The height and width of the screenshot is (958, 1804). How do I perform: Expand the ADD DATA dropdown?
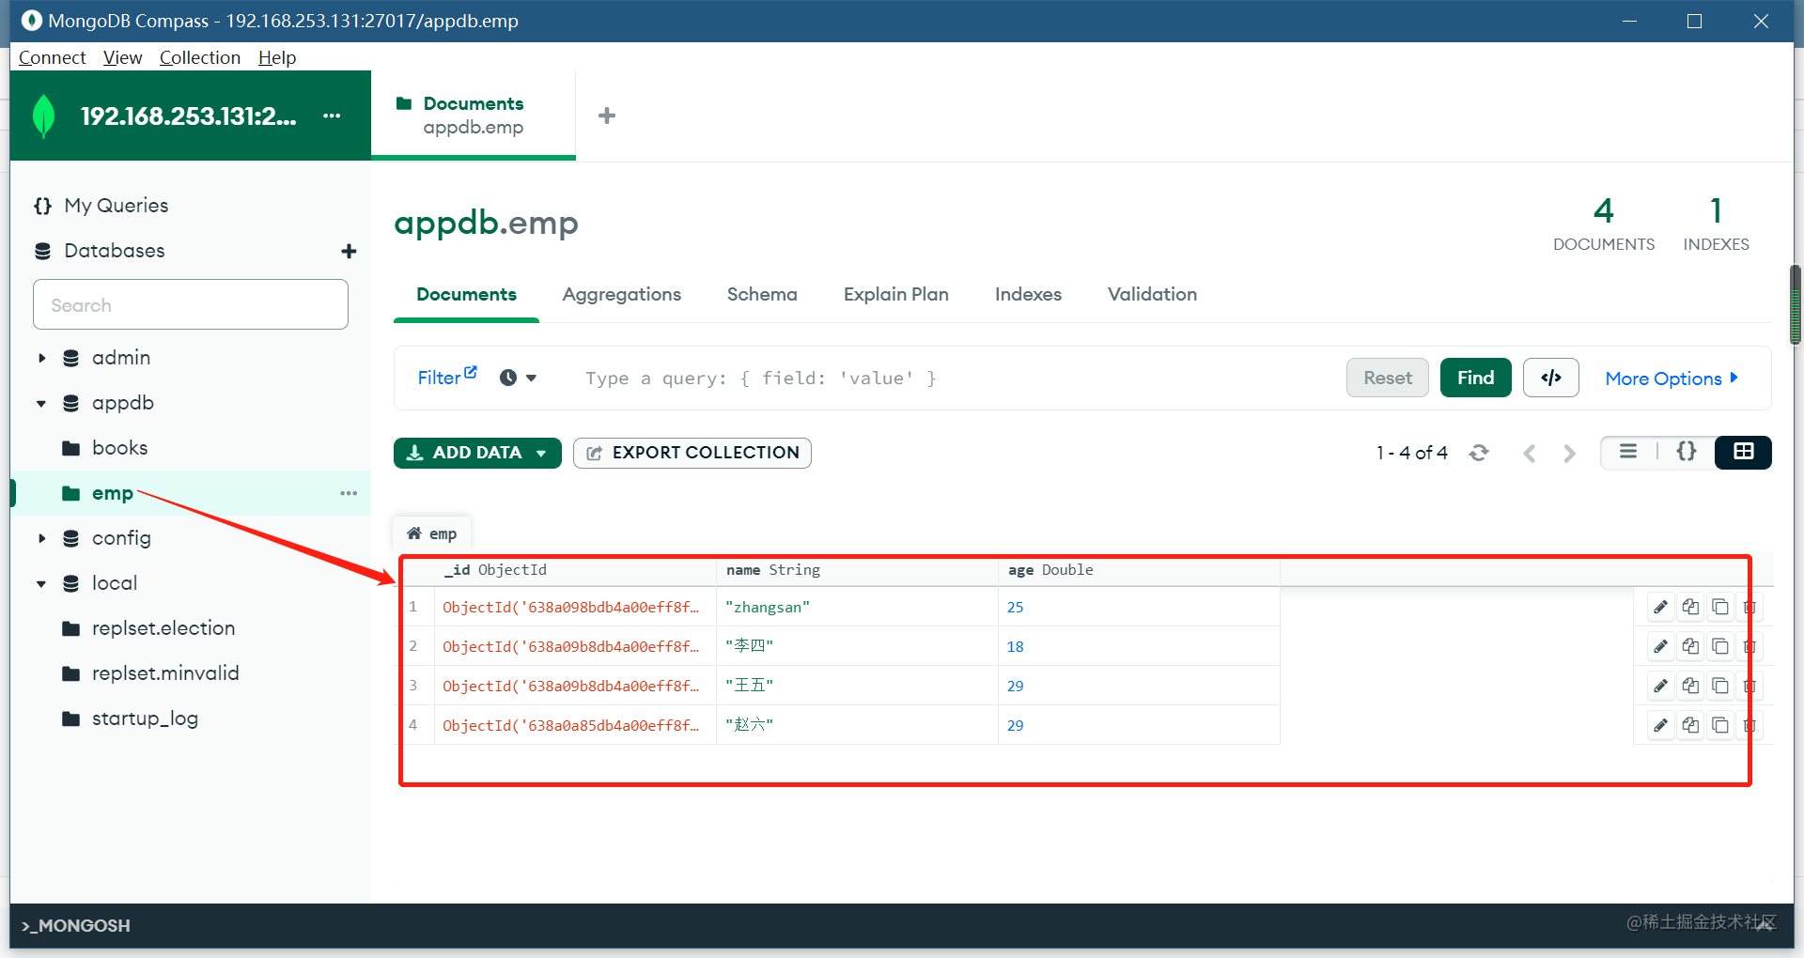pos(542,453)
